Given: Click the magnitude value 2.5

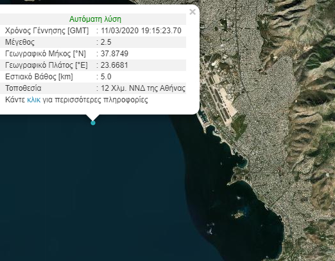Looking at the screenshot, I should click(x=106, y=42).
